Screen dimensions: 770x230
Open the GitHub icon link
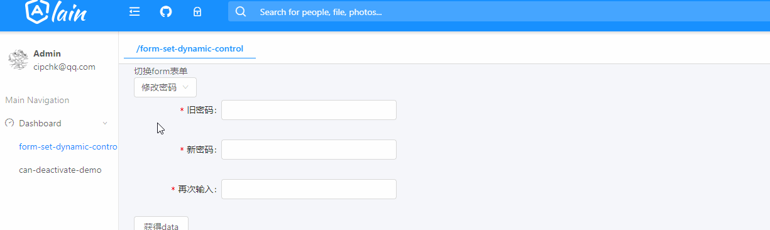(166, 11)
